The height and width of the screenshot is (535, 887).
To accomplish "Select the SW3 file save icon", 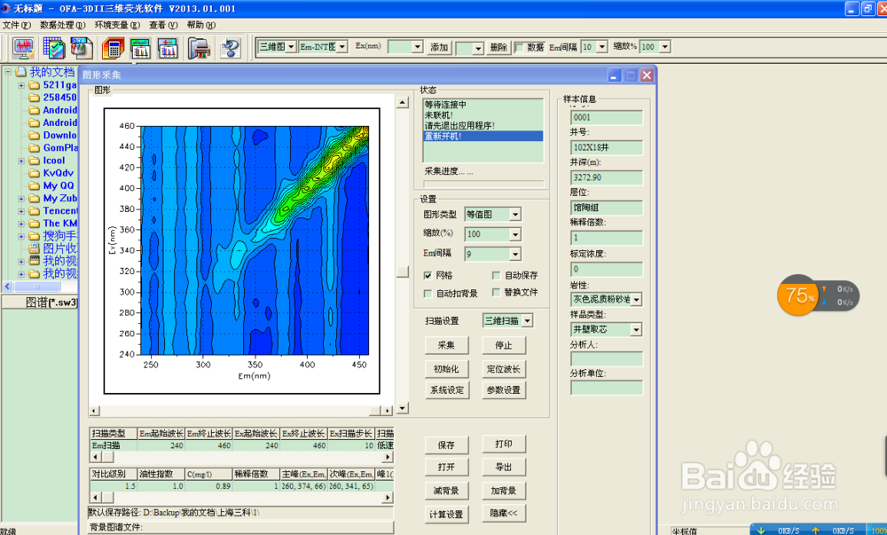I will coord(80,49).
